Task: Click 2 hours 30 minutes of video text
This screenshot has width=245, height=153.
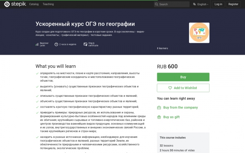Action: click(177, 150)
